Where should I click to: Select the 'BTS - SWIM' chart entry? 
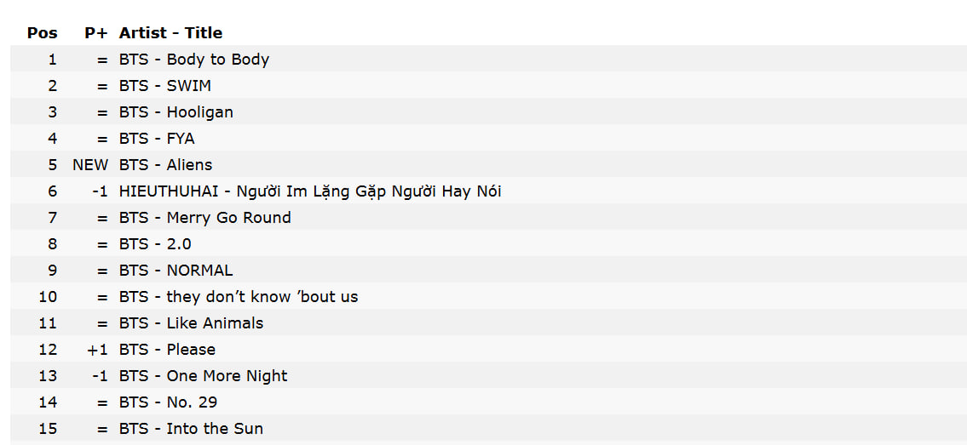click(165, 86)
